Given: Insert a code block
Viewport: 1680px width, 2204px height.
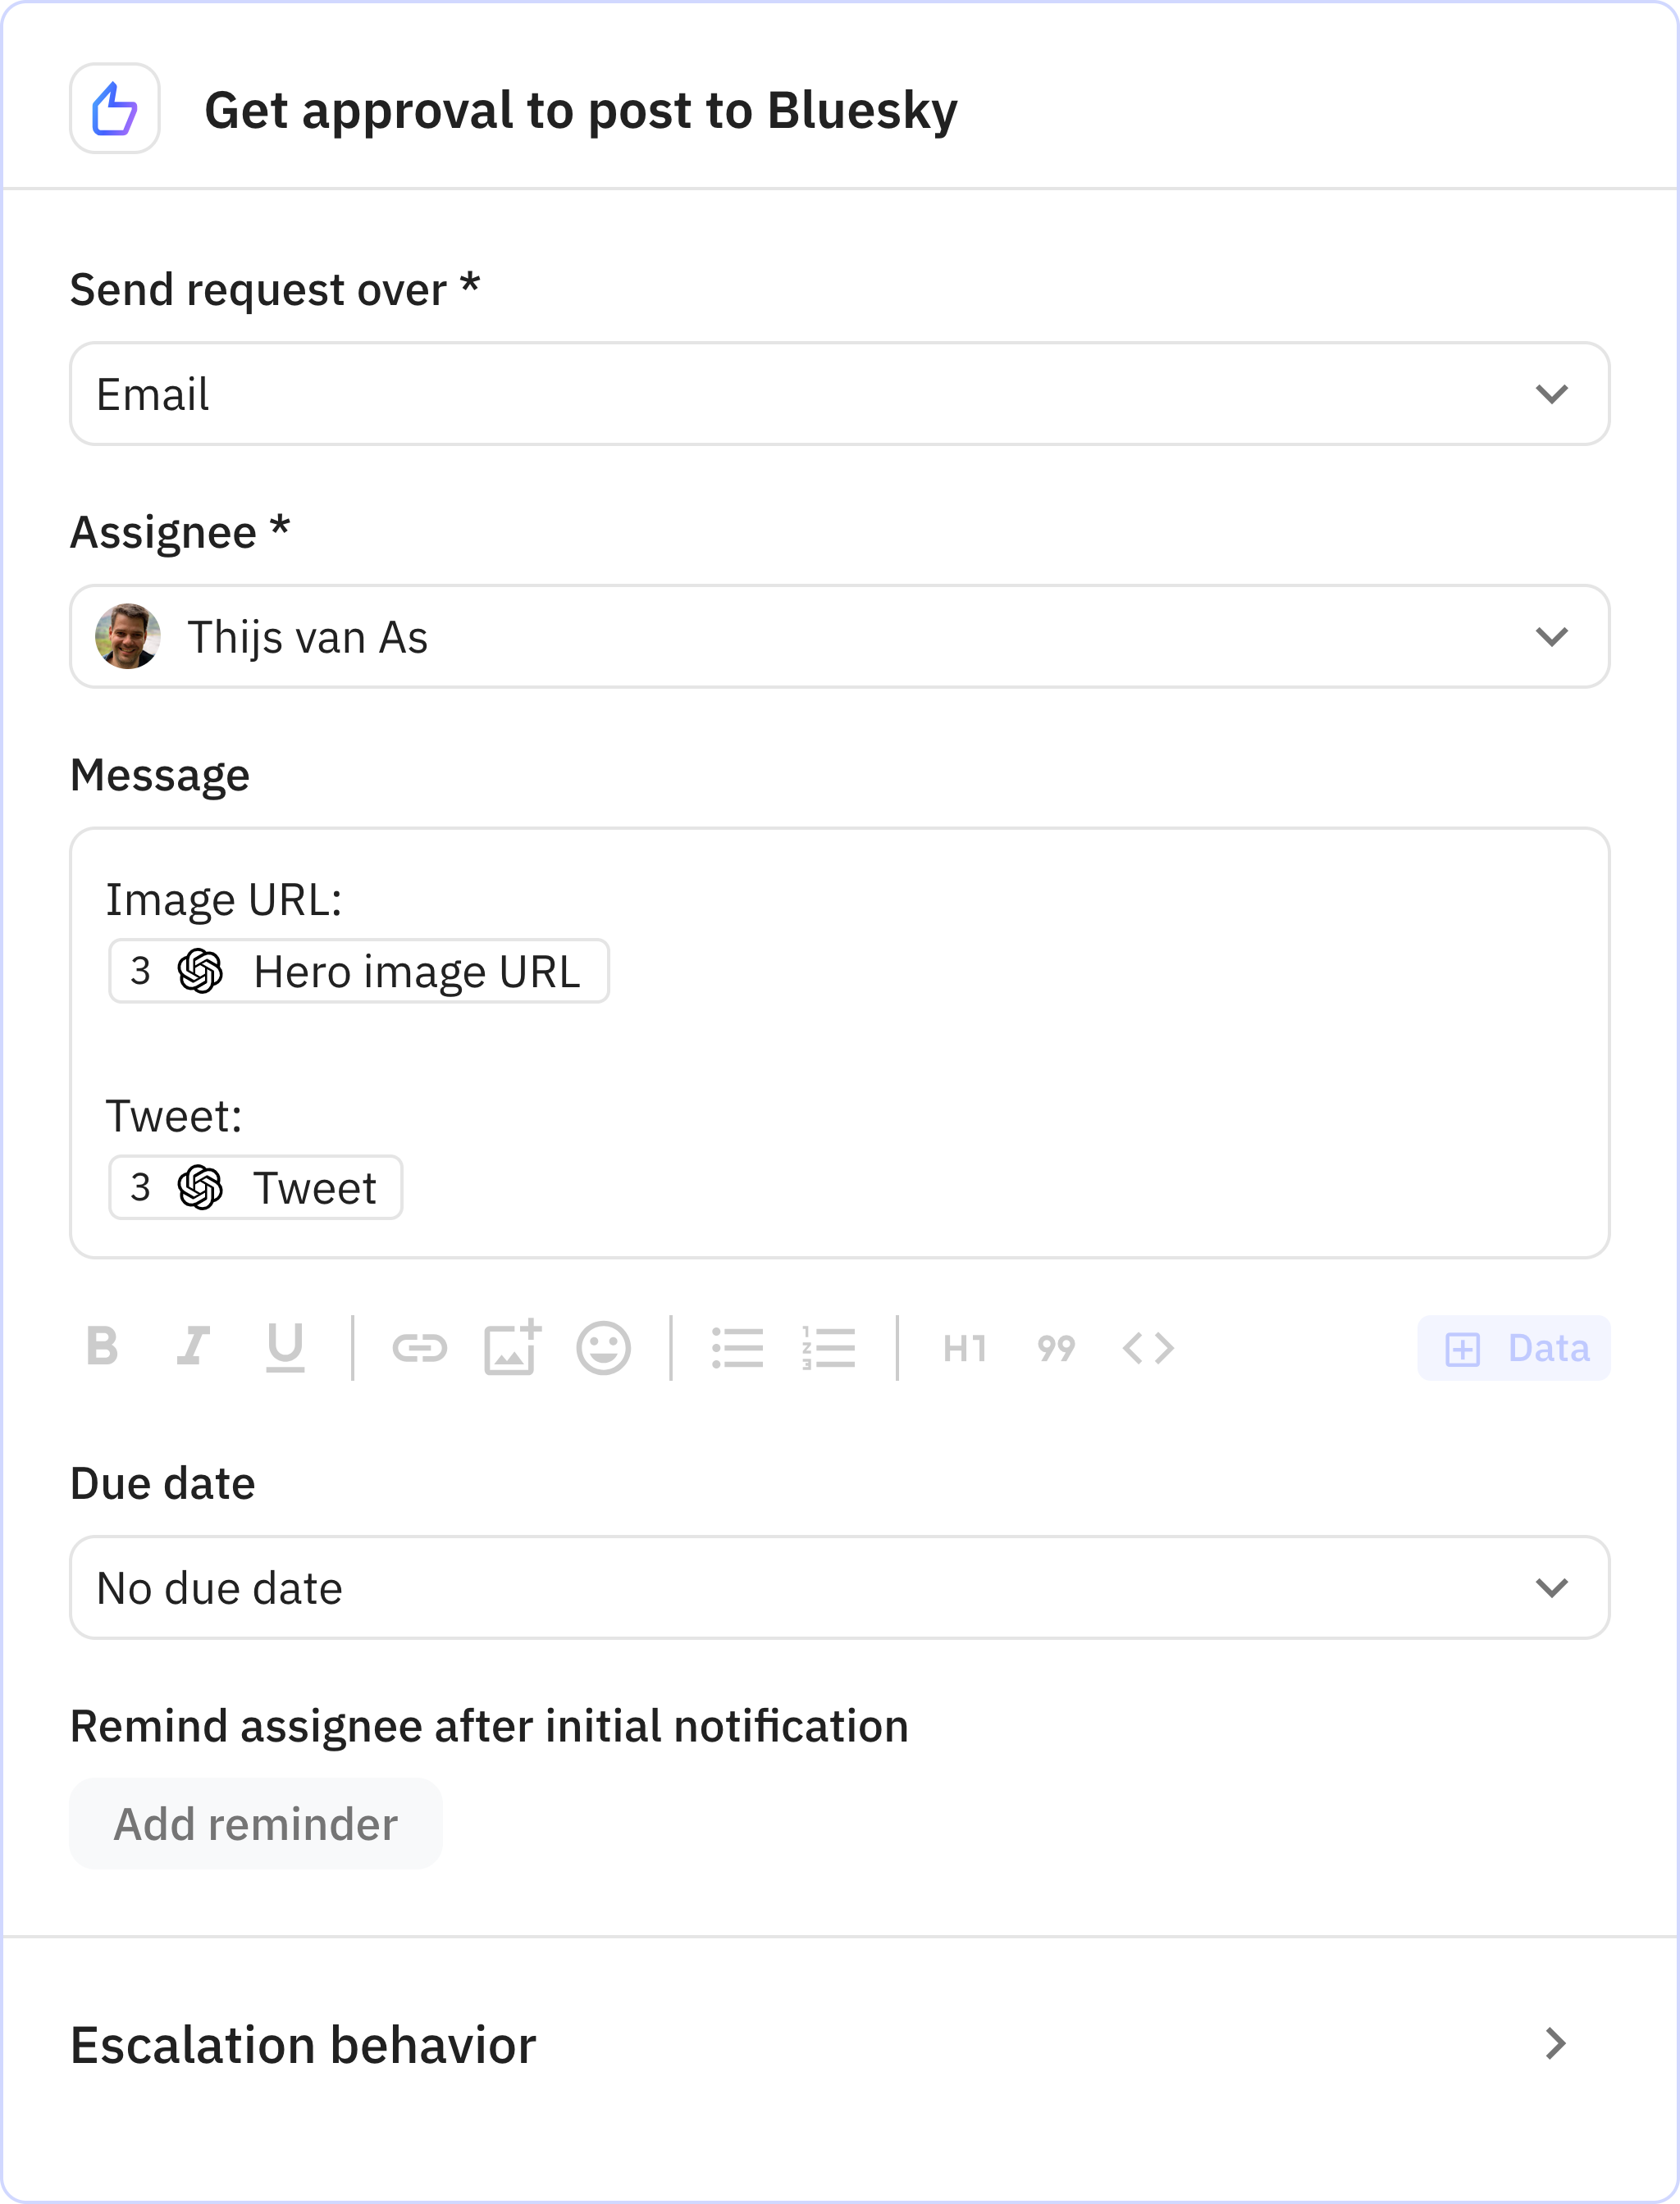Looking at the screenshot, I should point(1149,1347).
